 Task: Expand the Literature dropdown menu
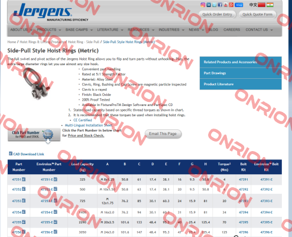110,30
